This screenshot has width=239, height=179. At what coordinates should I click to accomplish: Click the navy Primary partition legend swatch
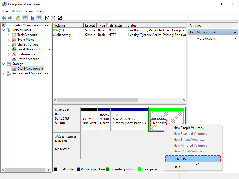[78, 169]
